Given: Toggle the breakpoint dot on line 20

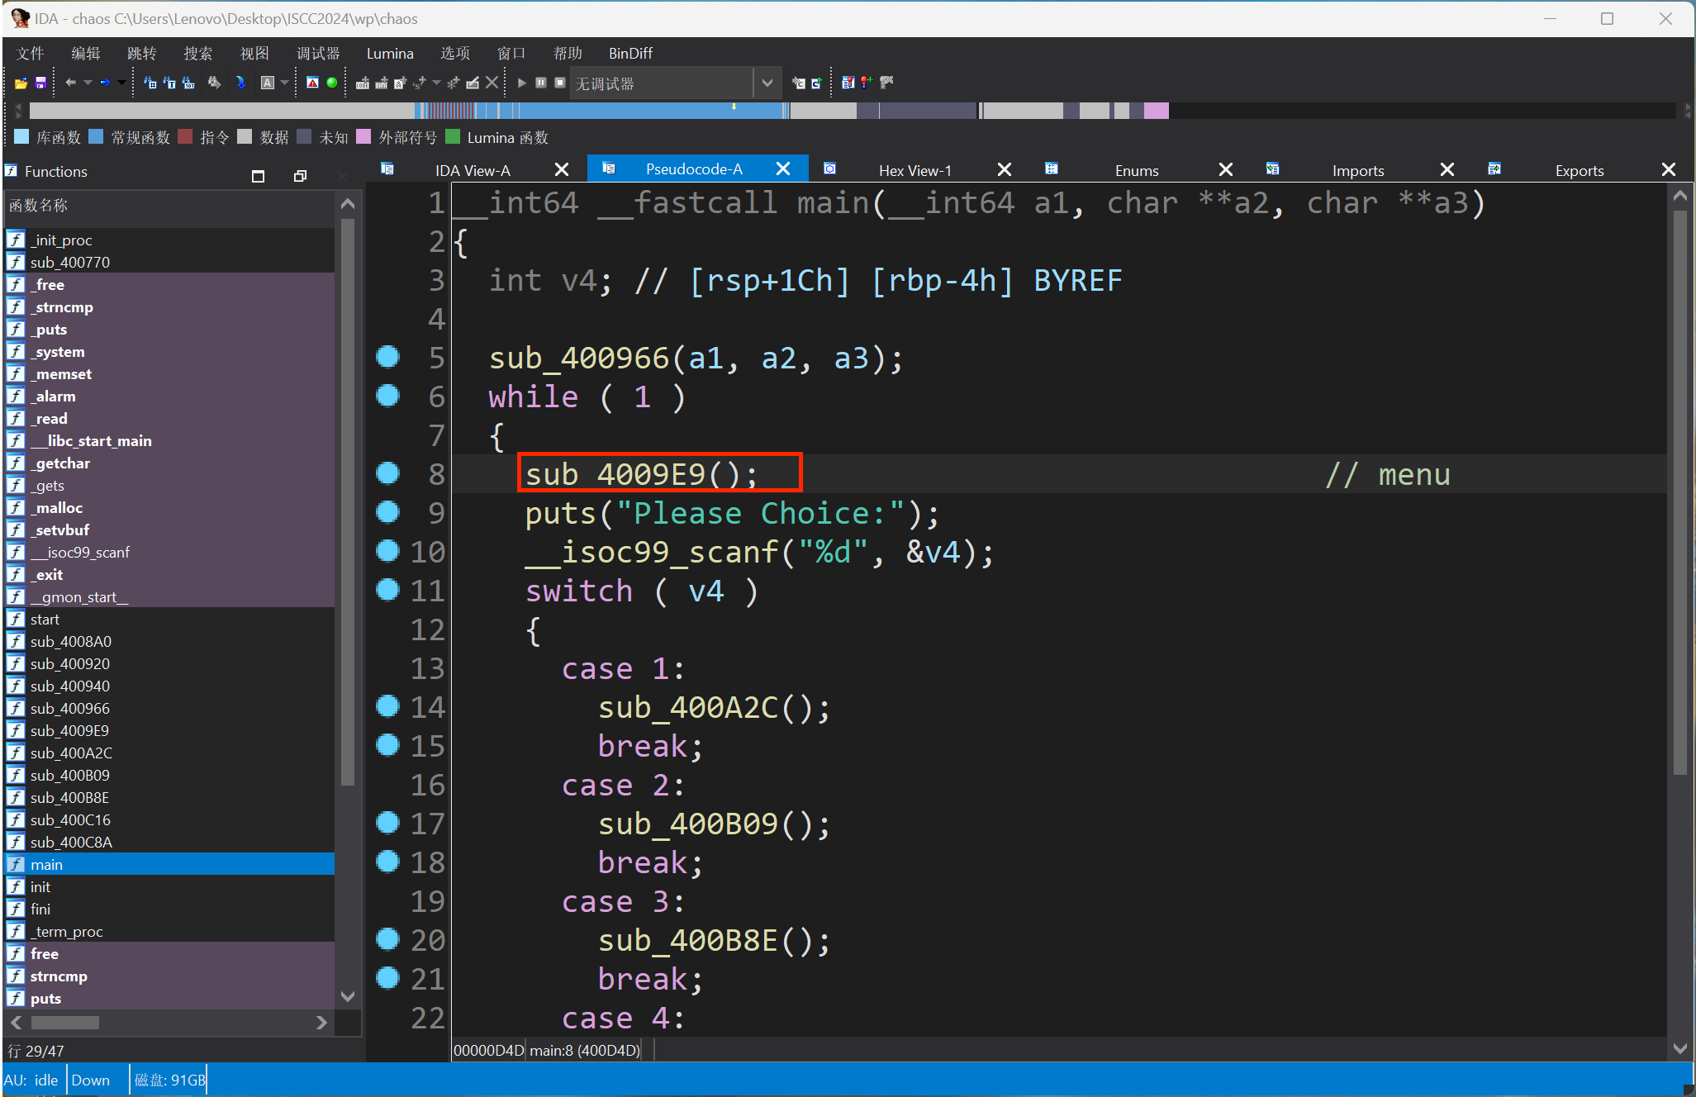Looking at the screenshot, I should click(387, 939).
